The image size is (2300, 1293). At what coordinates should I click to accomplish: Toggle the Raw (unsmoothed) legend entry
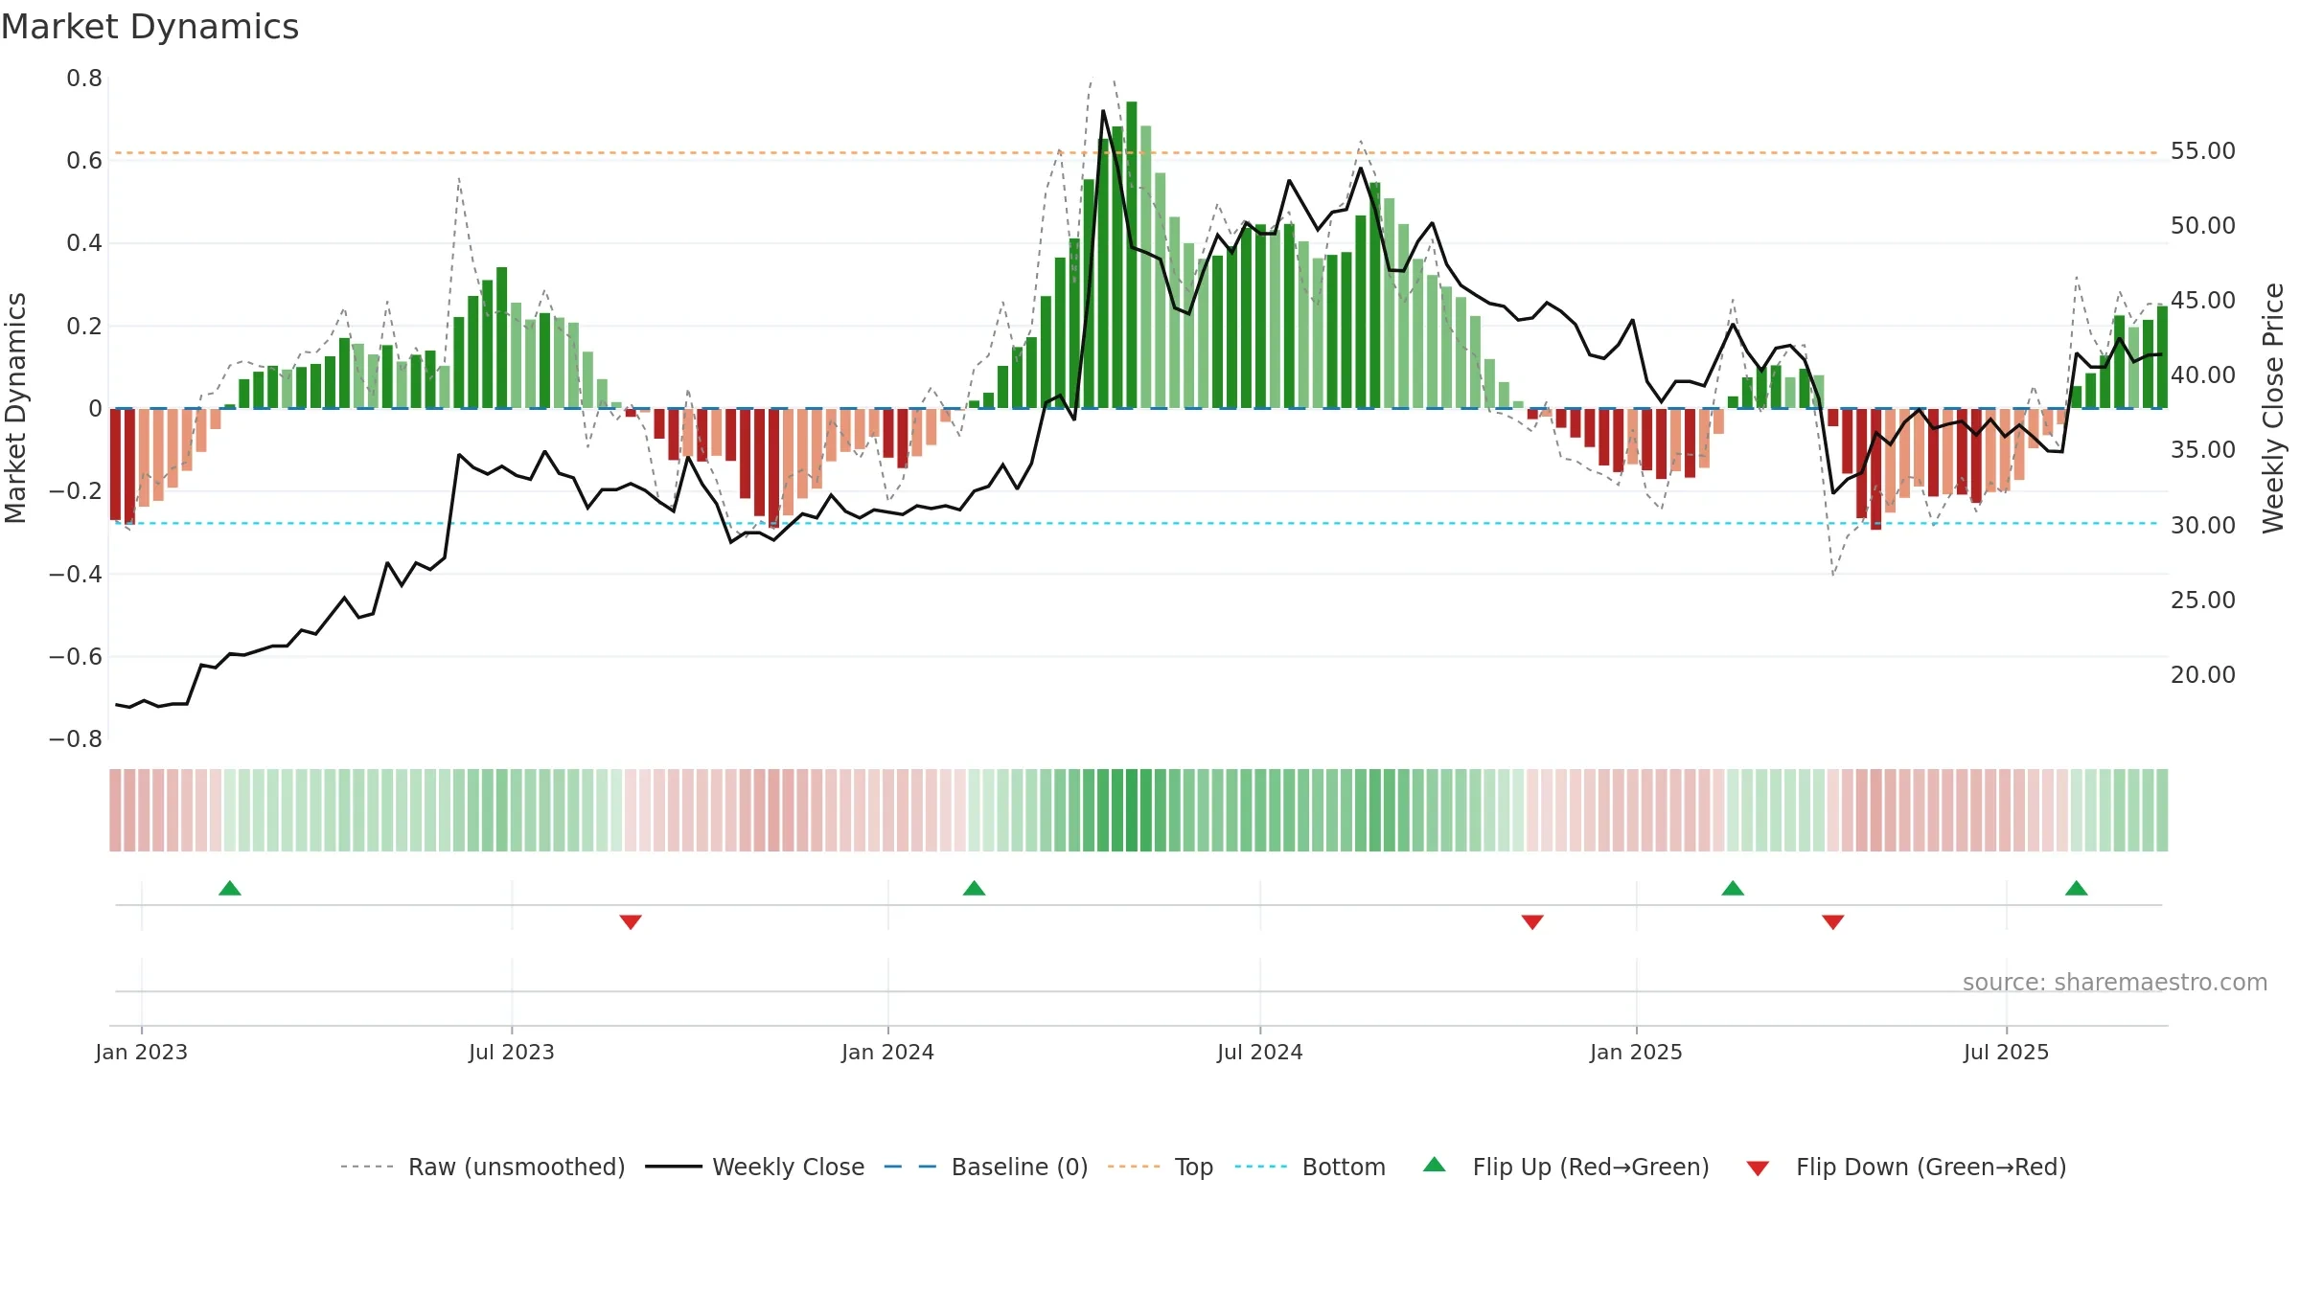[x=483, y=1167]
